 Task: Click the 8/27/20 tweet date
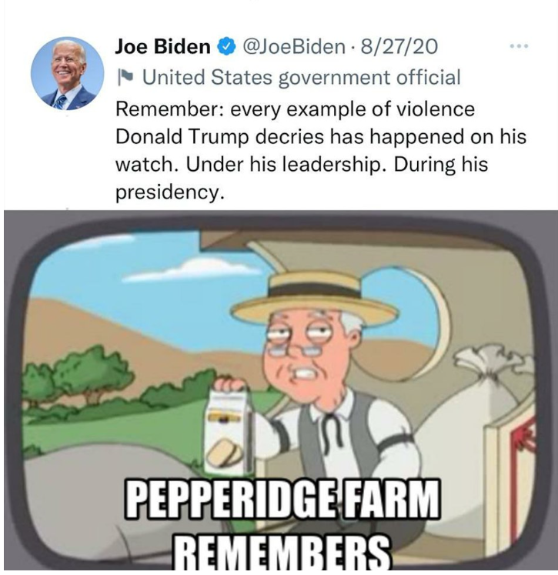pyautogui.click(x=399, y=47)
